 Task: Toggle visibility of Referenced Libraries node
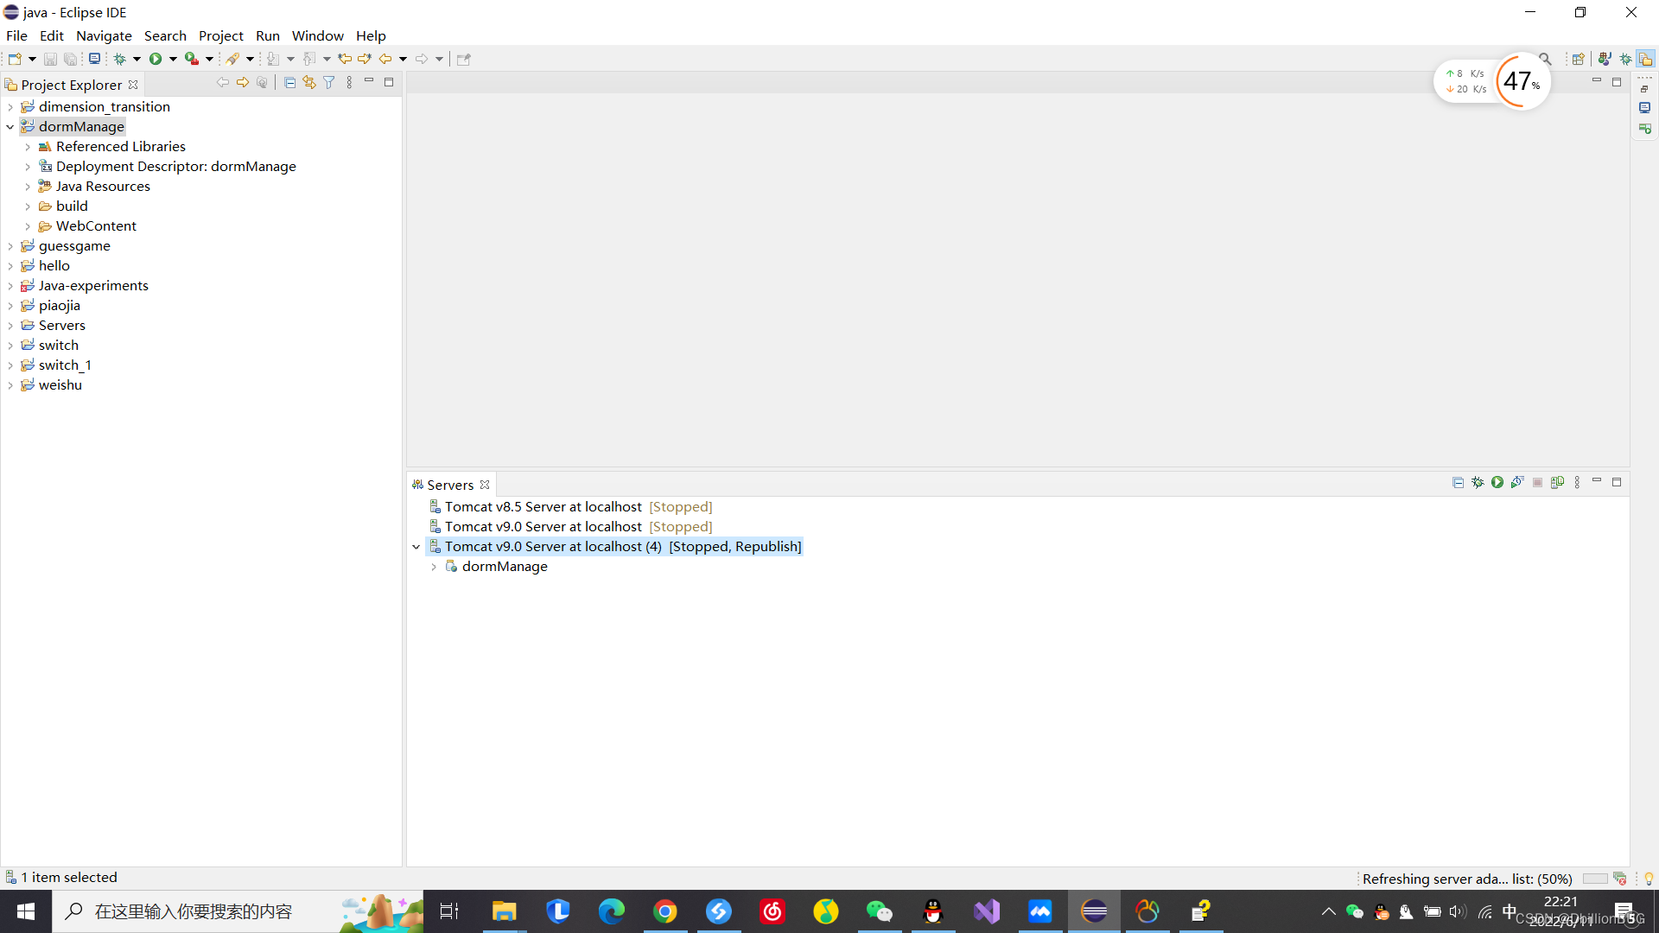click(28, 146)
